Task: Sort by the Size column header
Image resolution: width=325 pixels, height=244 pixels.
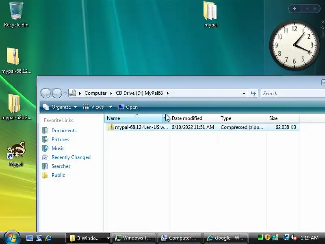Action: point(283,118)
